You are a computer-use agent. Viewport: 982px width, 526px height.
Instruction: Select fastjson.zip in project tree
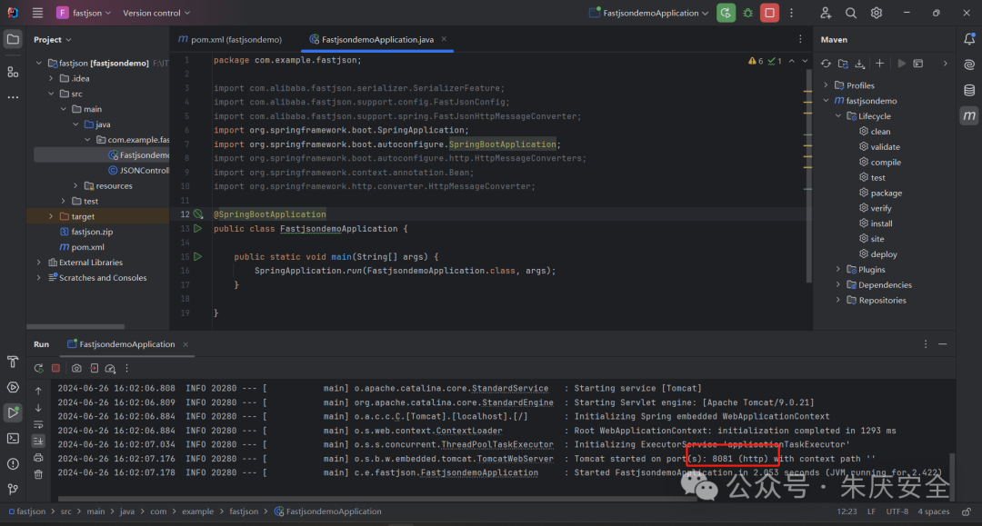pos(86,232)
